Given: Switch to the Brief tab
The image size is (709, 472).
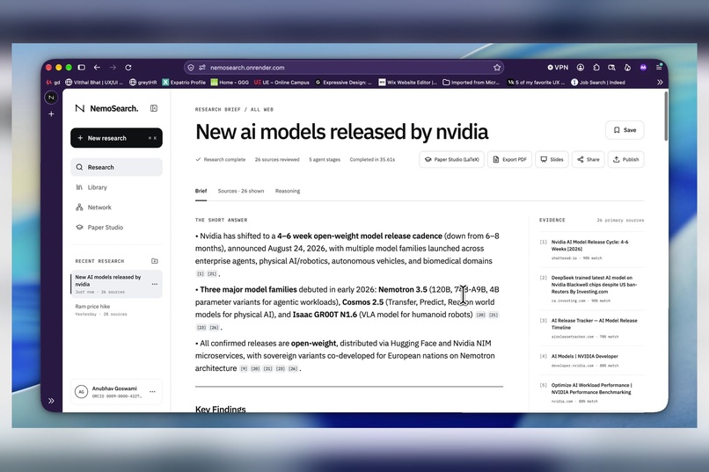Looking at the screenshot, I should pyautogui.click(x=201, y=191).
